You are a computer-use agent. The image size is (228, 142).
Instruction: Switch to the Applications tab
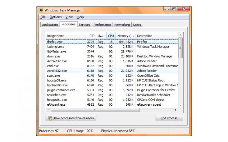[x=50, y=25]
